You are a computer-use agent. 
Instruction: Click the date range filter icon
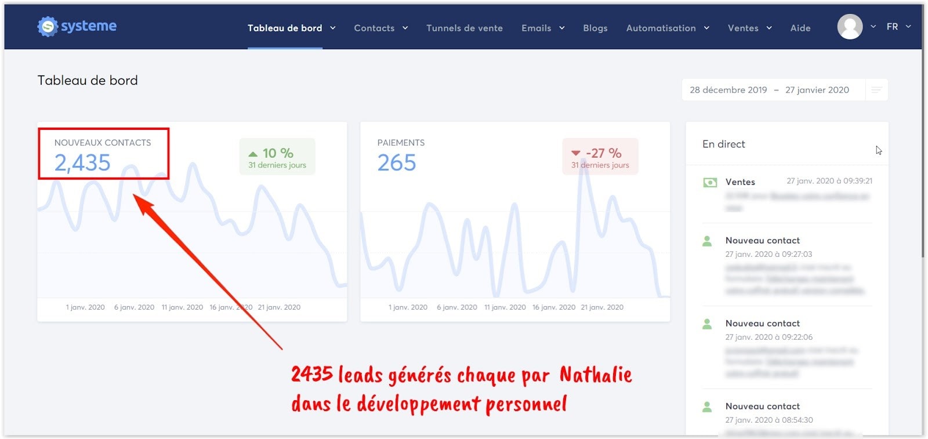[x=876, y=90]
